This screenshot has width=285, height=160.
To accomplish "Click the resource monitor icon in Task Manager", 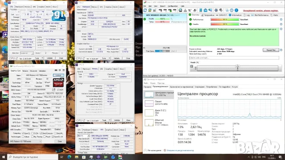I will pos(165,150).
